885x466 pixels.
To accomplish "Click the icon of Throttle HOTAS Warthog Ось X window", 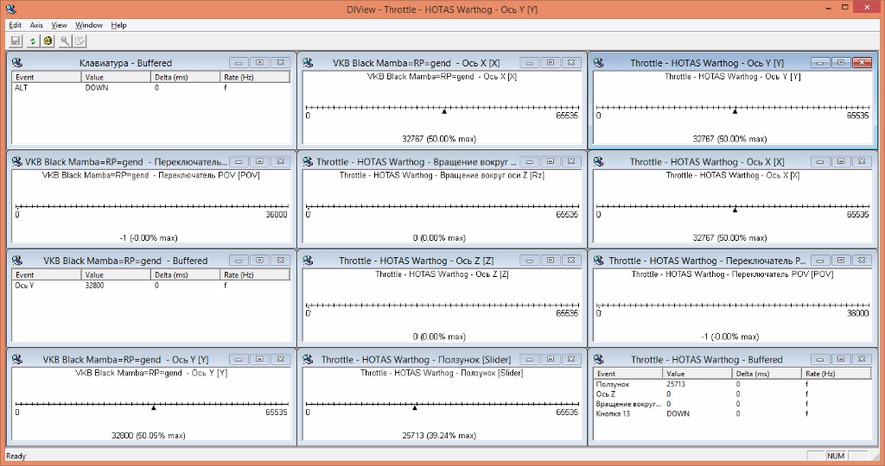I will 598,161.
